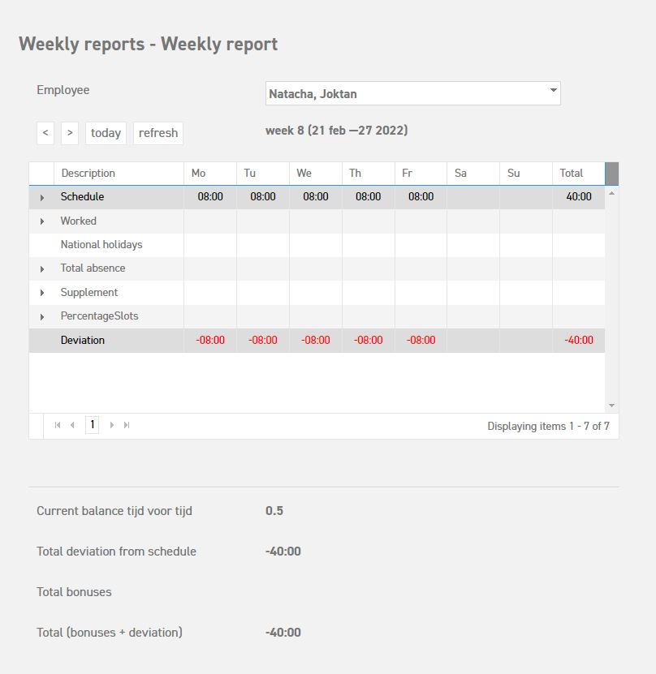Click the Mo column header

(210, 174)
